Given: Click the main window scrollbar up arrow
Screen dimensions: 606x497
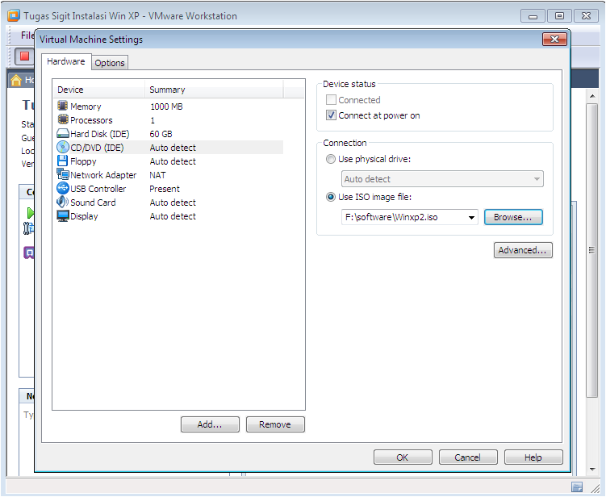Looking at the screenshot, I should 592,95.
